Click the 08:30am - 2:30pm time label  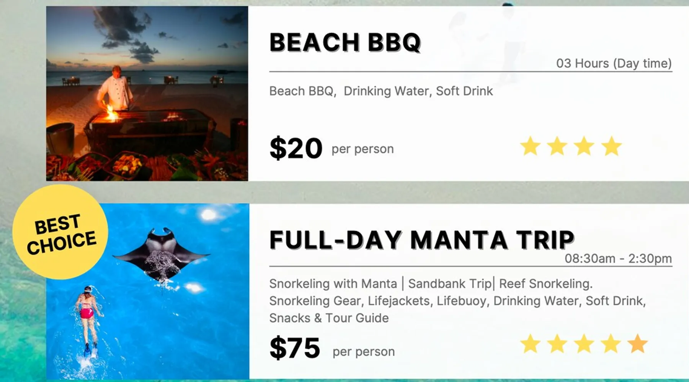(x=618, y=259)
